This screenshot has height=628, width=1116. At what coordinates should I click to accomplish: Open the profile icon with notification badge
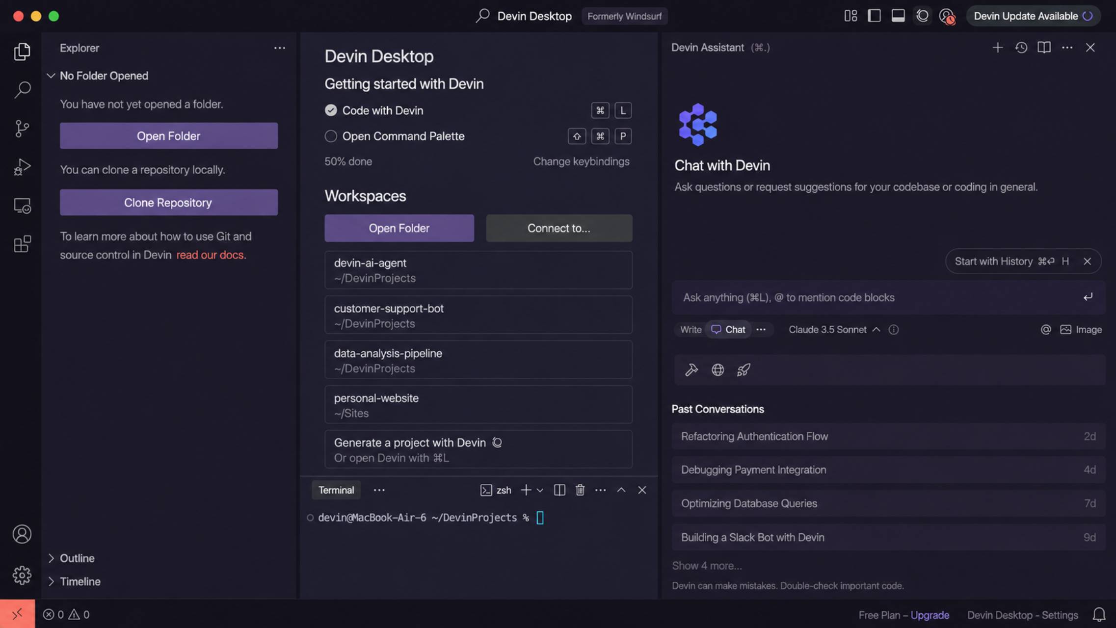click(947, 16)
